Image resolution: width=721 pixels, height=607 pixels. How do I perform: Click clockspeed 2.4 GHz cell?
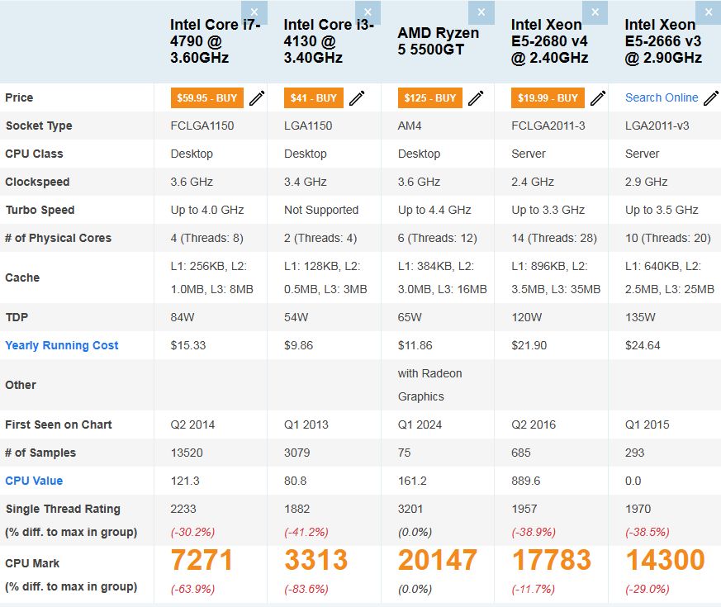533,182
